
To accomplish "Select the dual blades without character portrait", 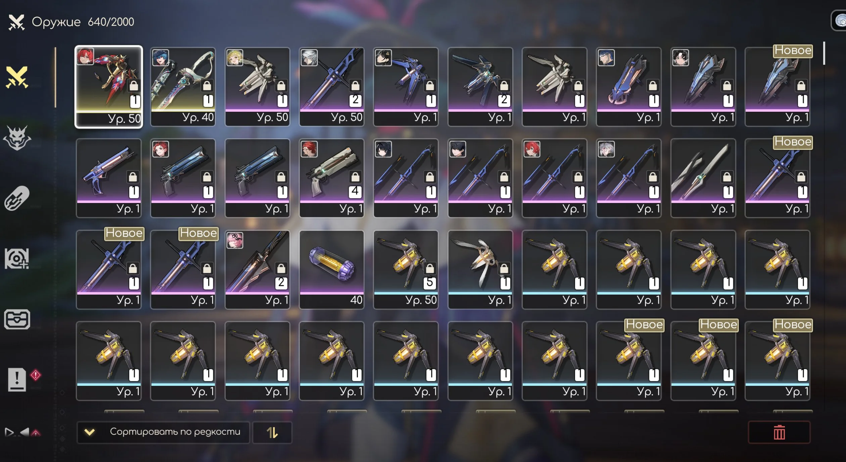I will point(703,178).
